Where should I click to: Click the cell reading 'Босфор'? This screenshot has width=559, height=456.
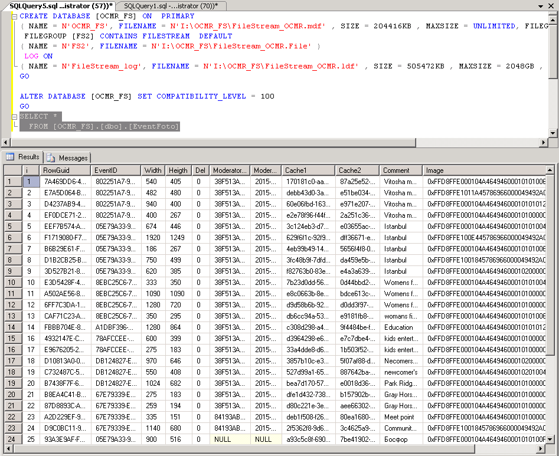pos(401,439)
